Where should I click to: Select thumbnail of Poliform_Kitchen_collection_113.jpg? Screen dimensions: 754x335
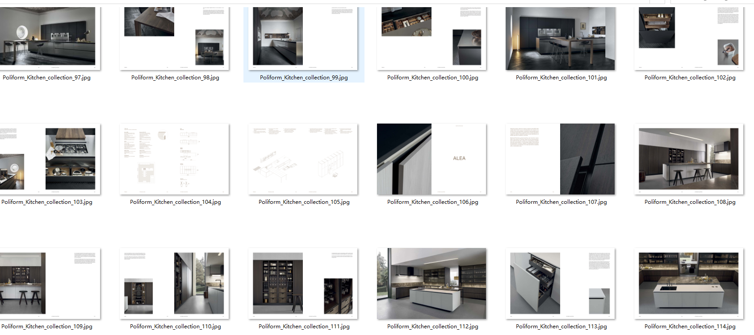560,284
